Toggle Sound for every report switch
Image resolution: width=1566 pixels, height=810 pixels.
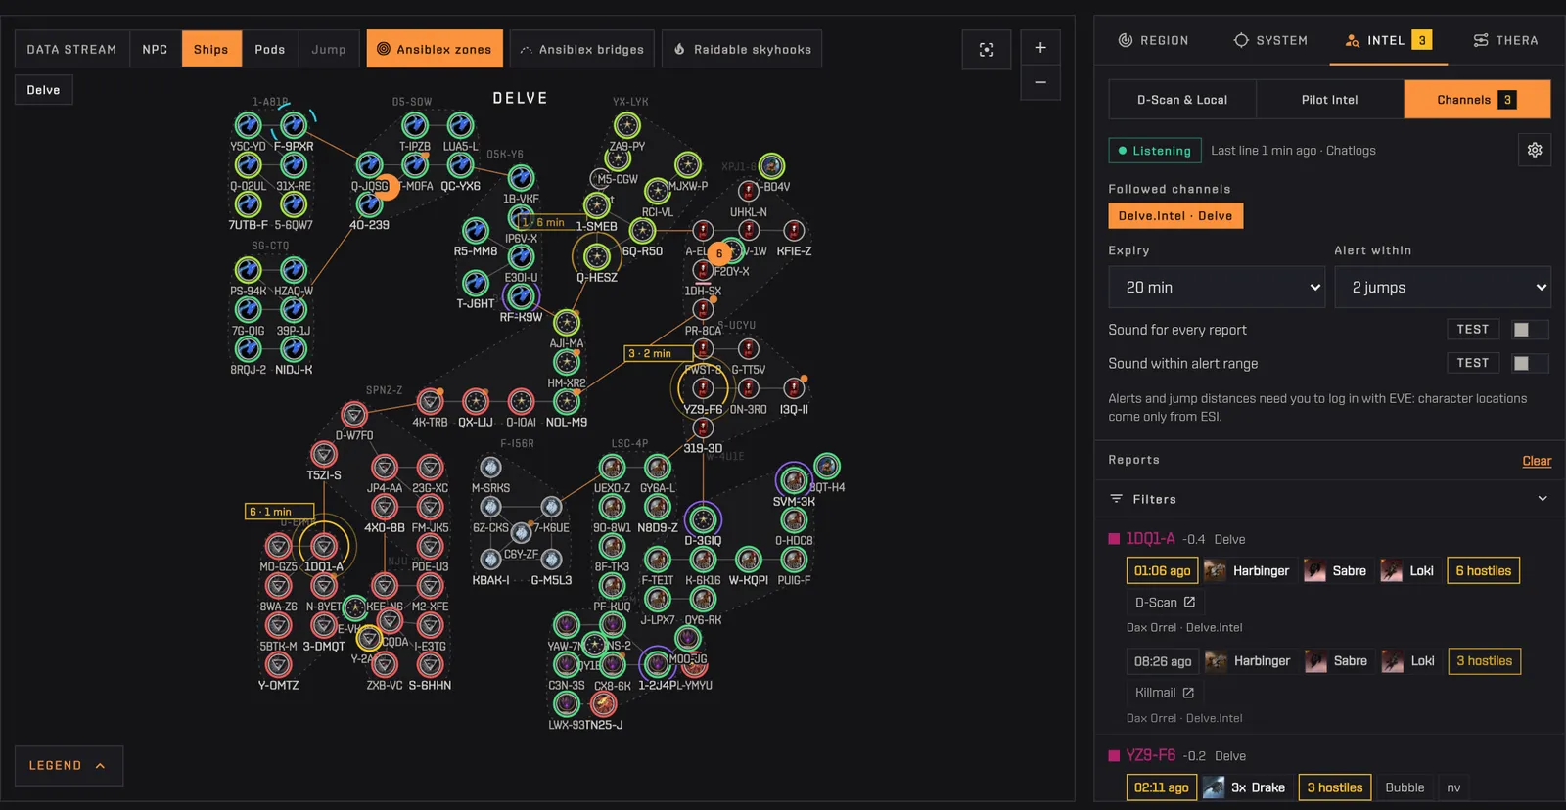coord(1530,330)
